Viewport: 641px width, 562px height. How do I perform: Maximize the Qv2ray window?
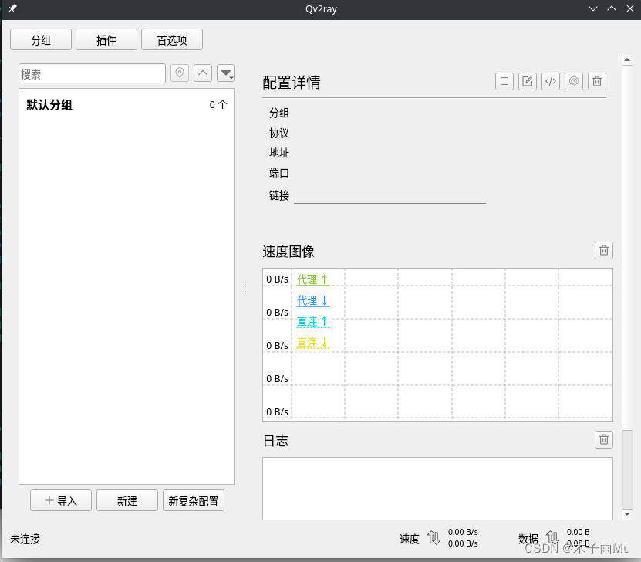point(612,8)
